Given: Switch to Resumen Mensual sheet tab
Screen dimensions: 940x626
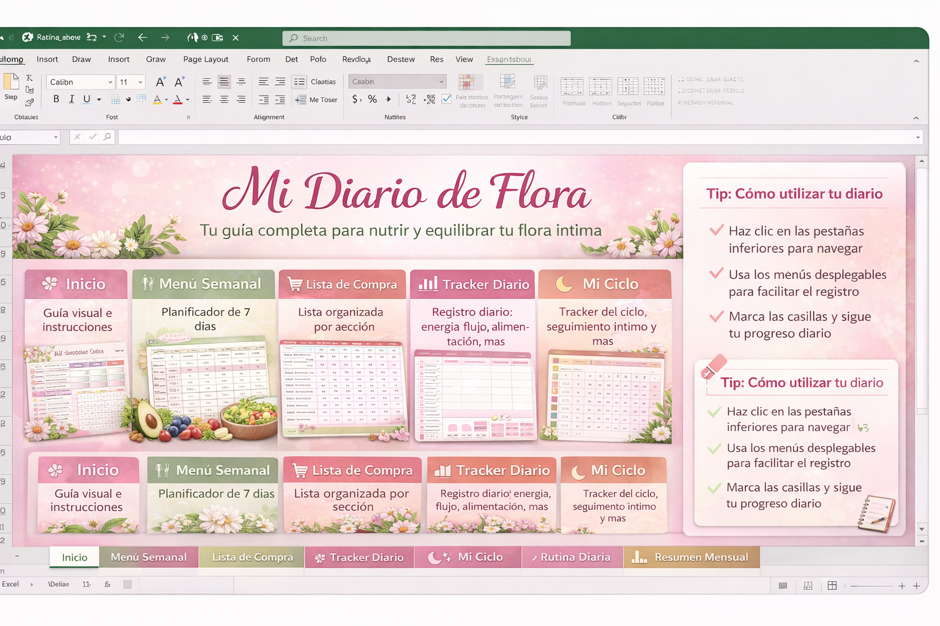Looking at the screenshot, I should 692,557.
